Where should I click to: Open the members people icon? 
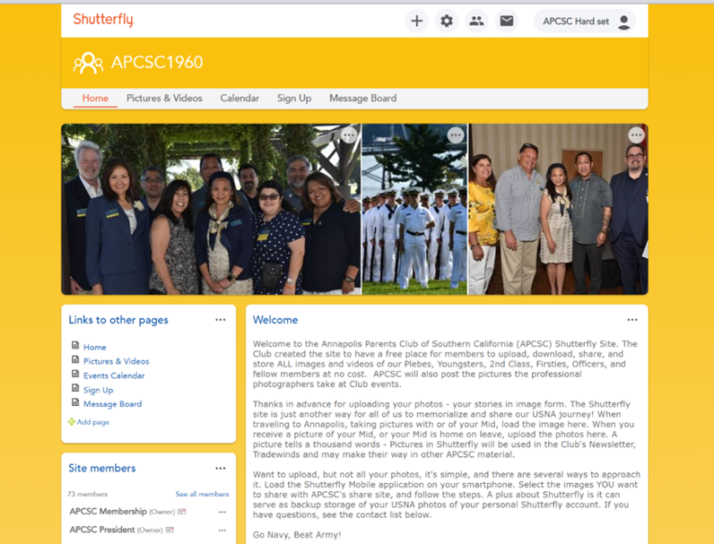tap(476, 21)
